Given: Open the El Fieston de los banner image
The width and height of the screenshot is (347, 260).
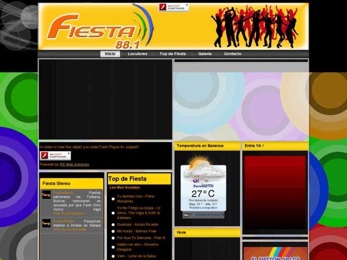Looking at the screenshot, I should (275, 253).
